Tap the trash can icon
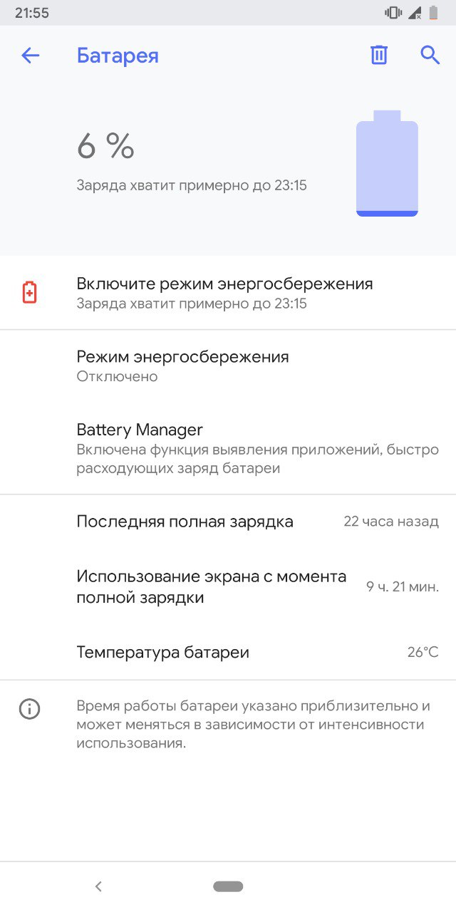 point(379,56)
